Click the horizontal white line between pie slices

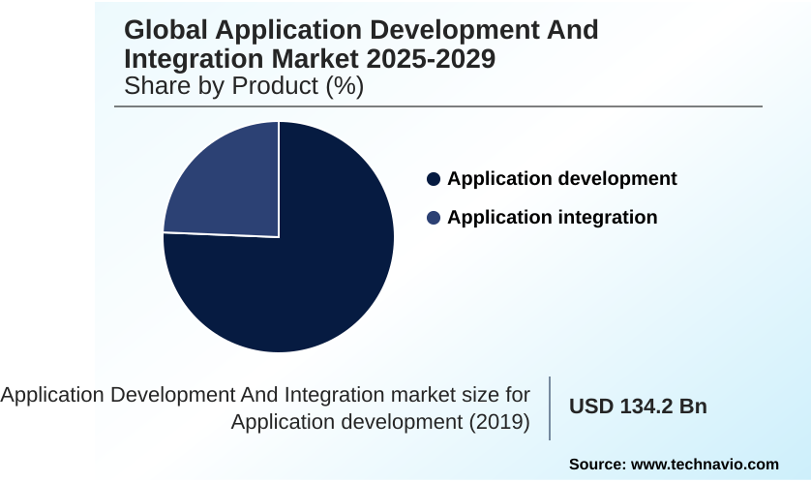click(221, 235)
